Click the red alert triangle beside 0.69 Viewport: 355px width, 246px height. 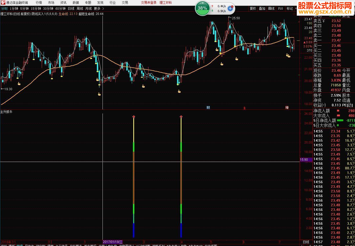pyautogui.click(x=304, y=42)
